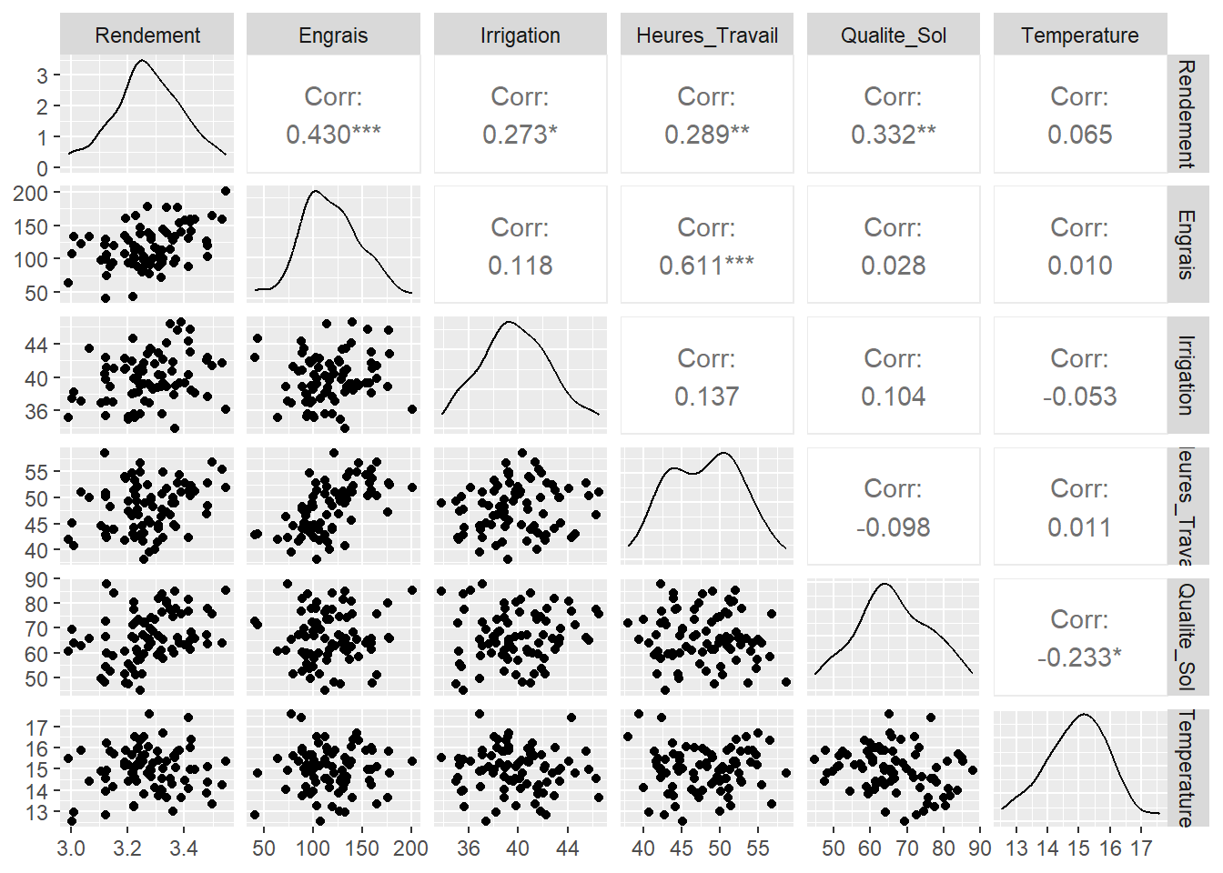1223x873 pixels.
Task: Click the Corr 0.430*** correlation cell
Action: pyautogui.click(x=333, y=115)
